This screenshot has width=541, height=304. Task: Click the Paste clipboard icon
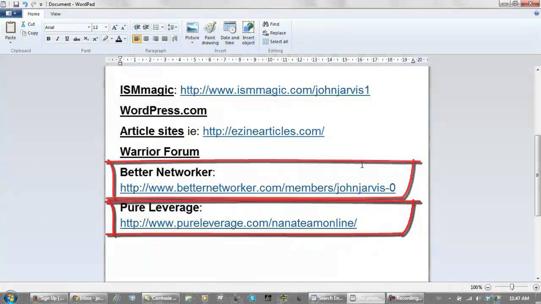(x=11, y=27)
